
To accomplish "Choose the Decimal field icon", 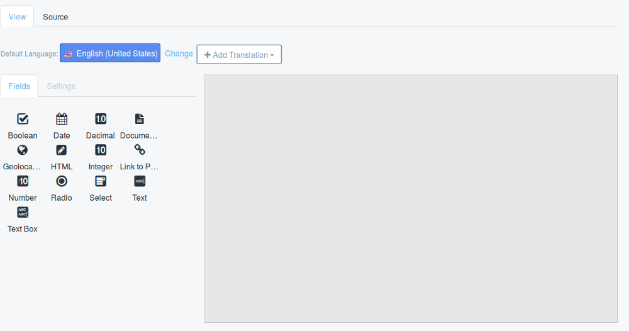I will [101, 119].
